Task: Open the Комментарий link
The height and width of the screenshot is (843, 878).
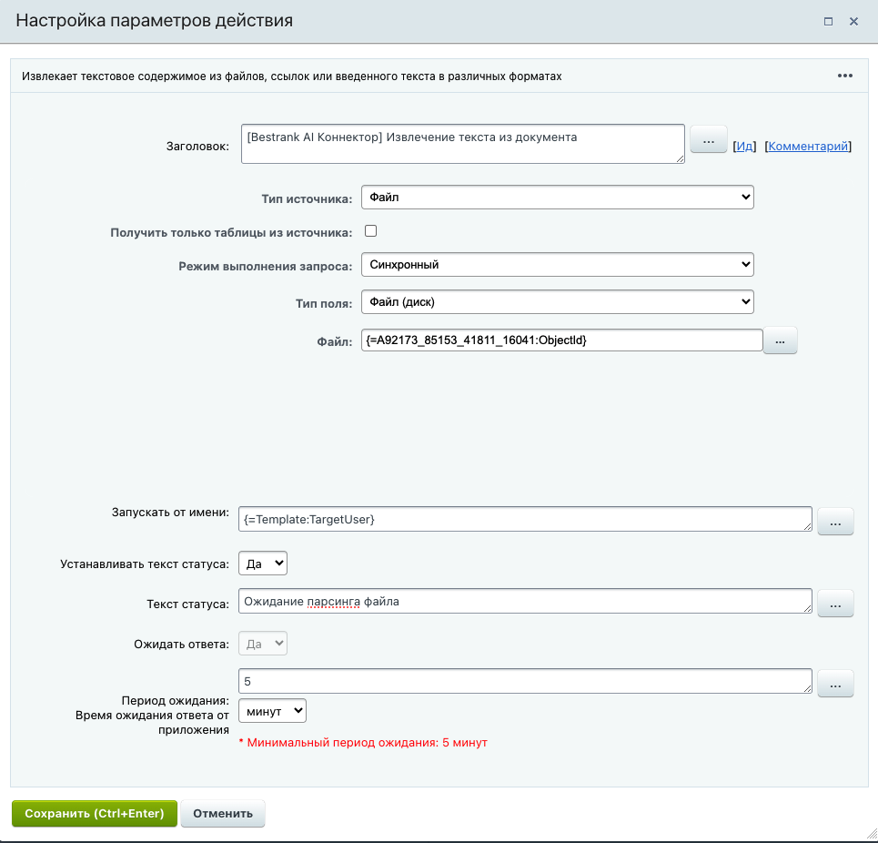Action: [x=808, y=146]
